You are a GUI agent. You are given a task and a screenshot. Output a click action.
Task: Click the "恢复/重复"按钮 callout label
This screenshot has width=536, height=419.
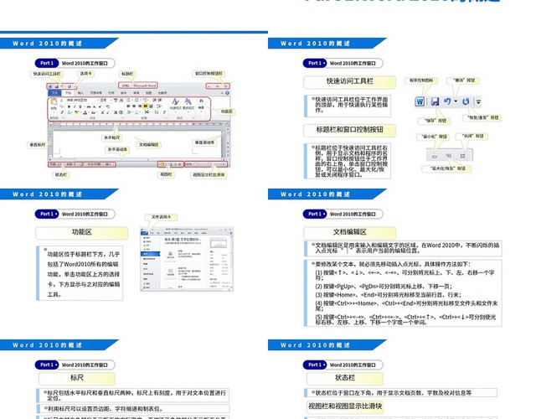[x=482, y=117]
